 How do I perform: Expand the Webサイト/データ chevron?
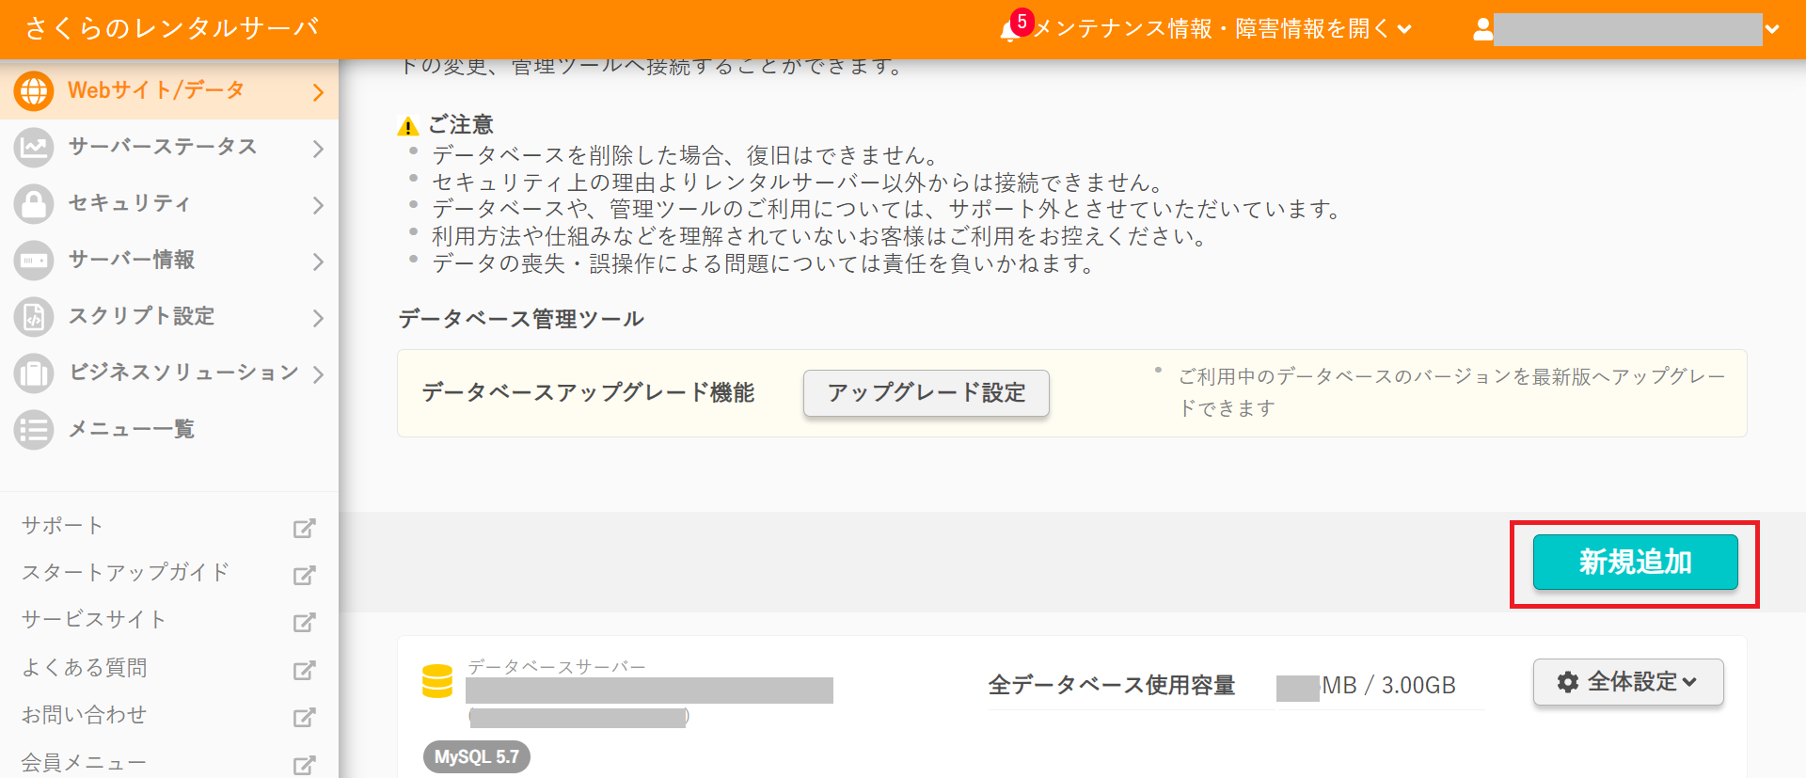(318, 92)
